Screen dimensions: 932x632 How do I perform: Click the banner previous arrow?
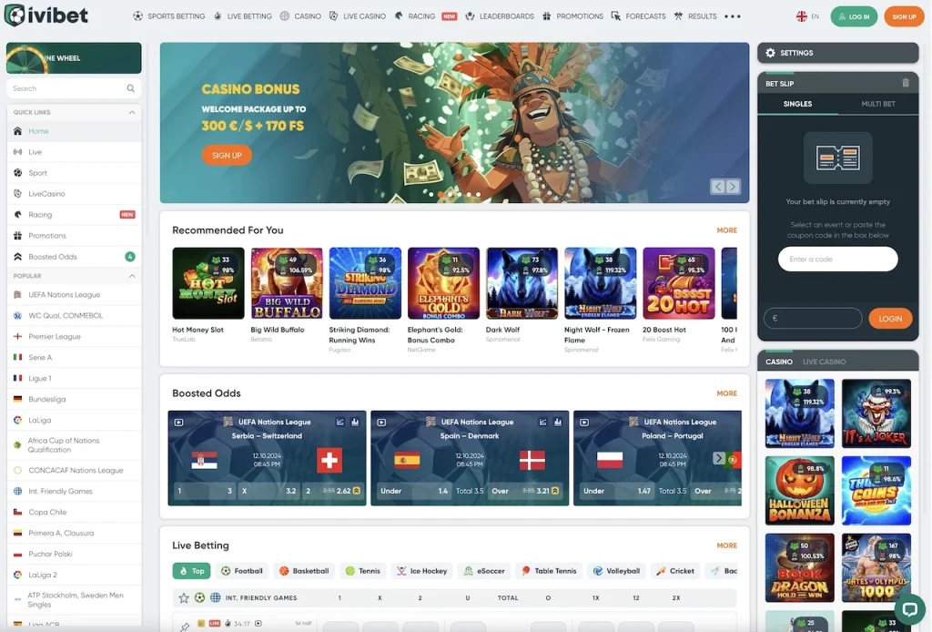[718, 187]
